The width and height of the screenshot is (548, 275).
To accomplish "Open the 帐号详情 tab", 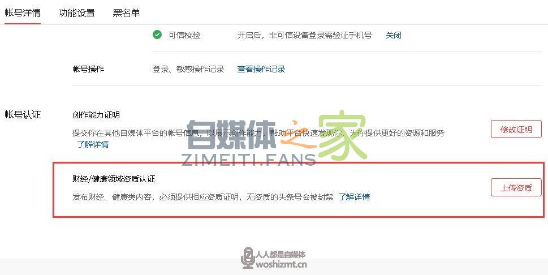I will point(23,13).
